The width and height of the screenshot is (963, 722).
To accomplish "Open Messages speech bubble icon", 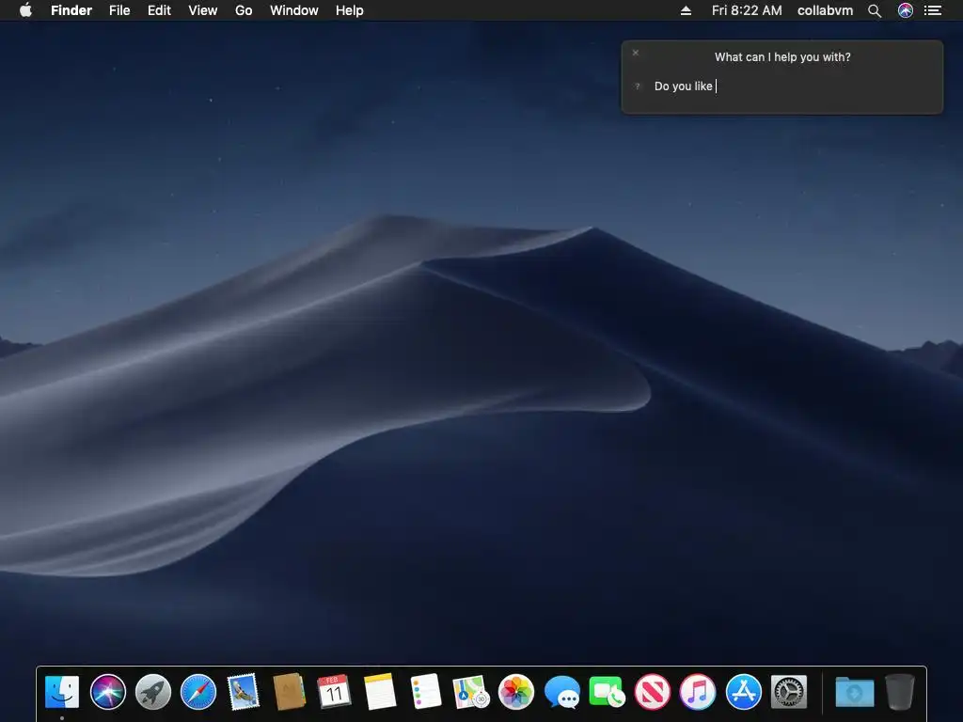I will click(x=561, y=692).
